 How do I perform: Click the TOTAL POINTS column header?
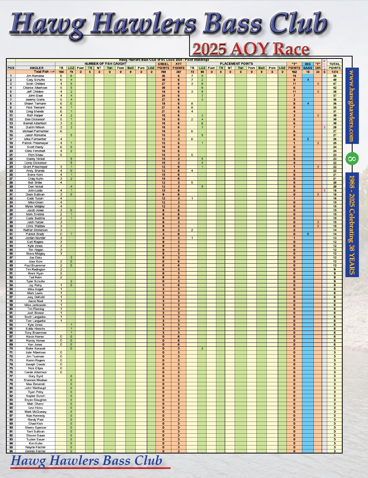tap(335, 66)
